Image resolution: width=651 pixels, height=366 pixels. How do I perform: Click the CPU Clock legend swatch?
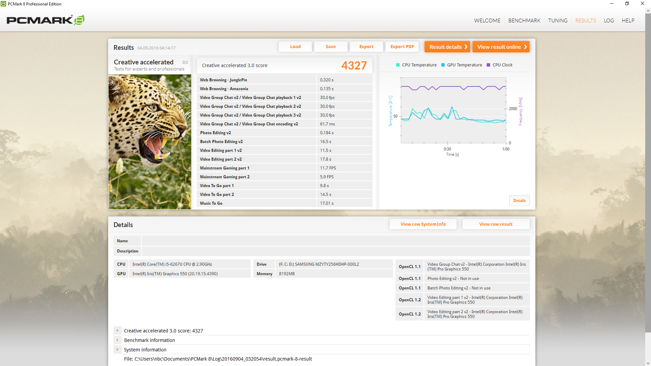tap(488, 65)
